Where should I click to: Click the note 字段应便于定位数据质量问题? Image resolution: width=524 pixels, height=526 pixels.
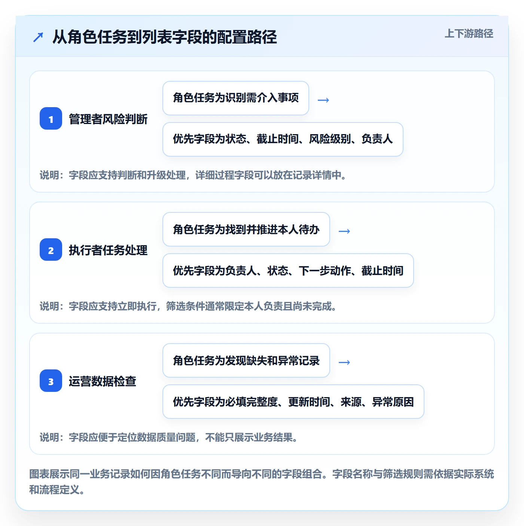[168, 437]
